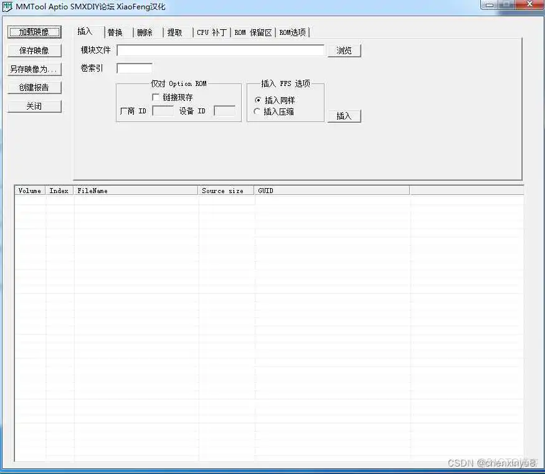Click inside the 模块文件 file path field
Screen dimensions: 545x474
tap(221, 50)
